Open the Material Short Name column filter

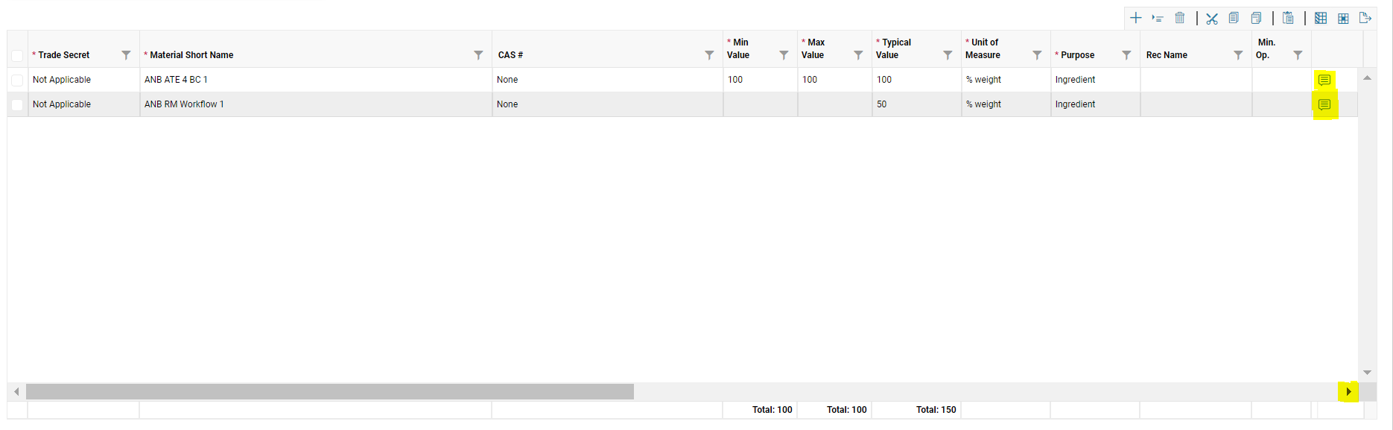pos(478,55)
